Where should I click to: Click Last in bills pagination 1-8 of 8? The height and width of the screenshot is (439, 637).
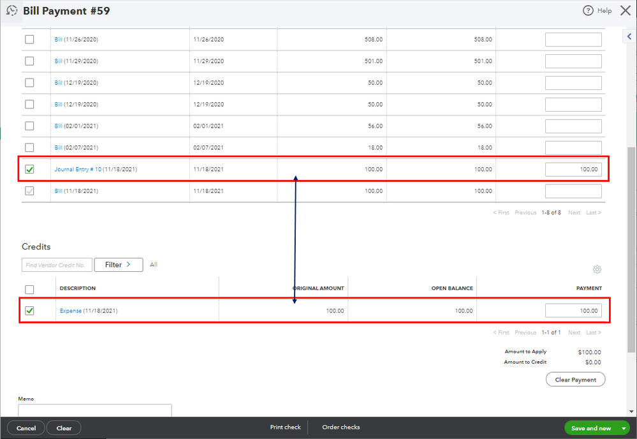tap(593, 212)
